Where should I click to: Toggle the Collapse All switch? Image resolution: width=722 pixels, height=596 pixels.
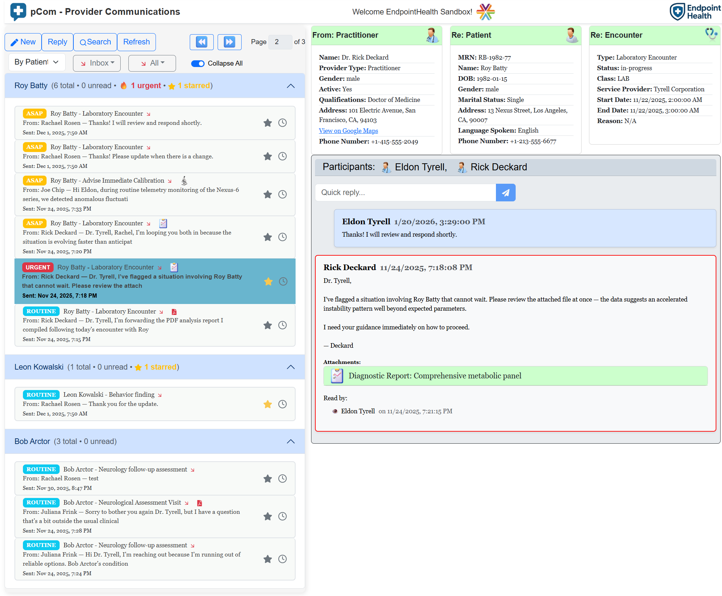click(198, 63)
